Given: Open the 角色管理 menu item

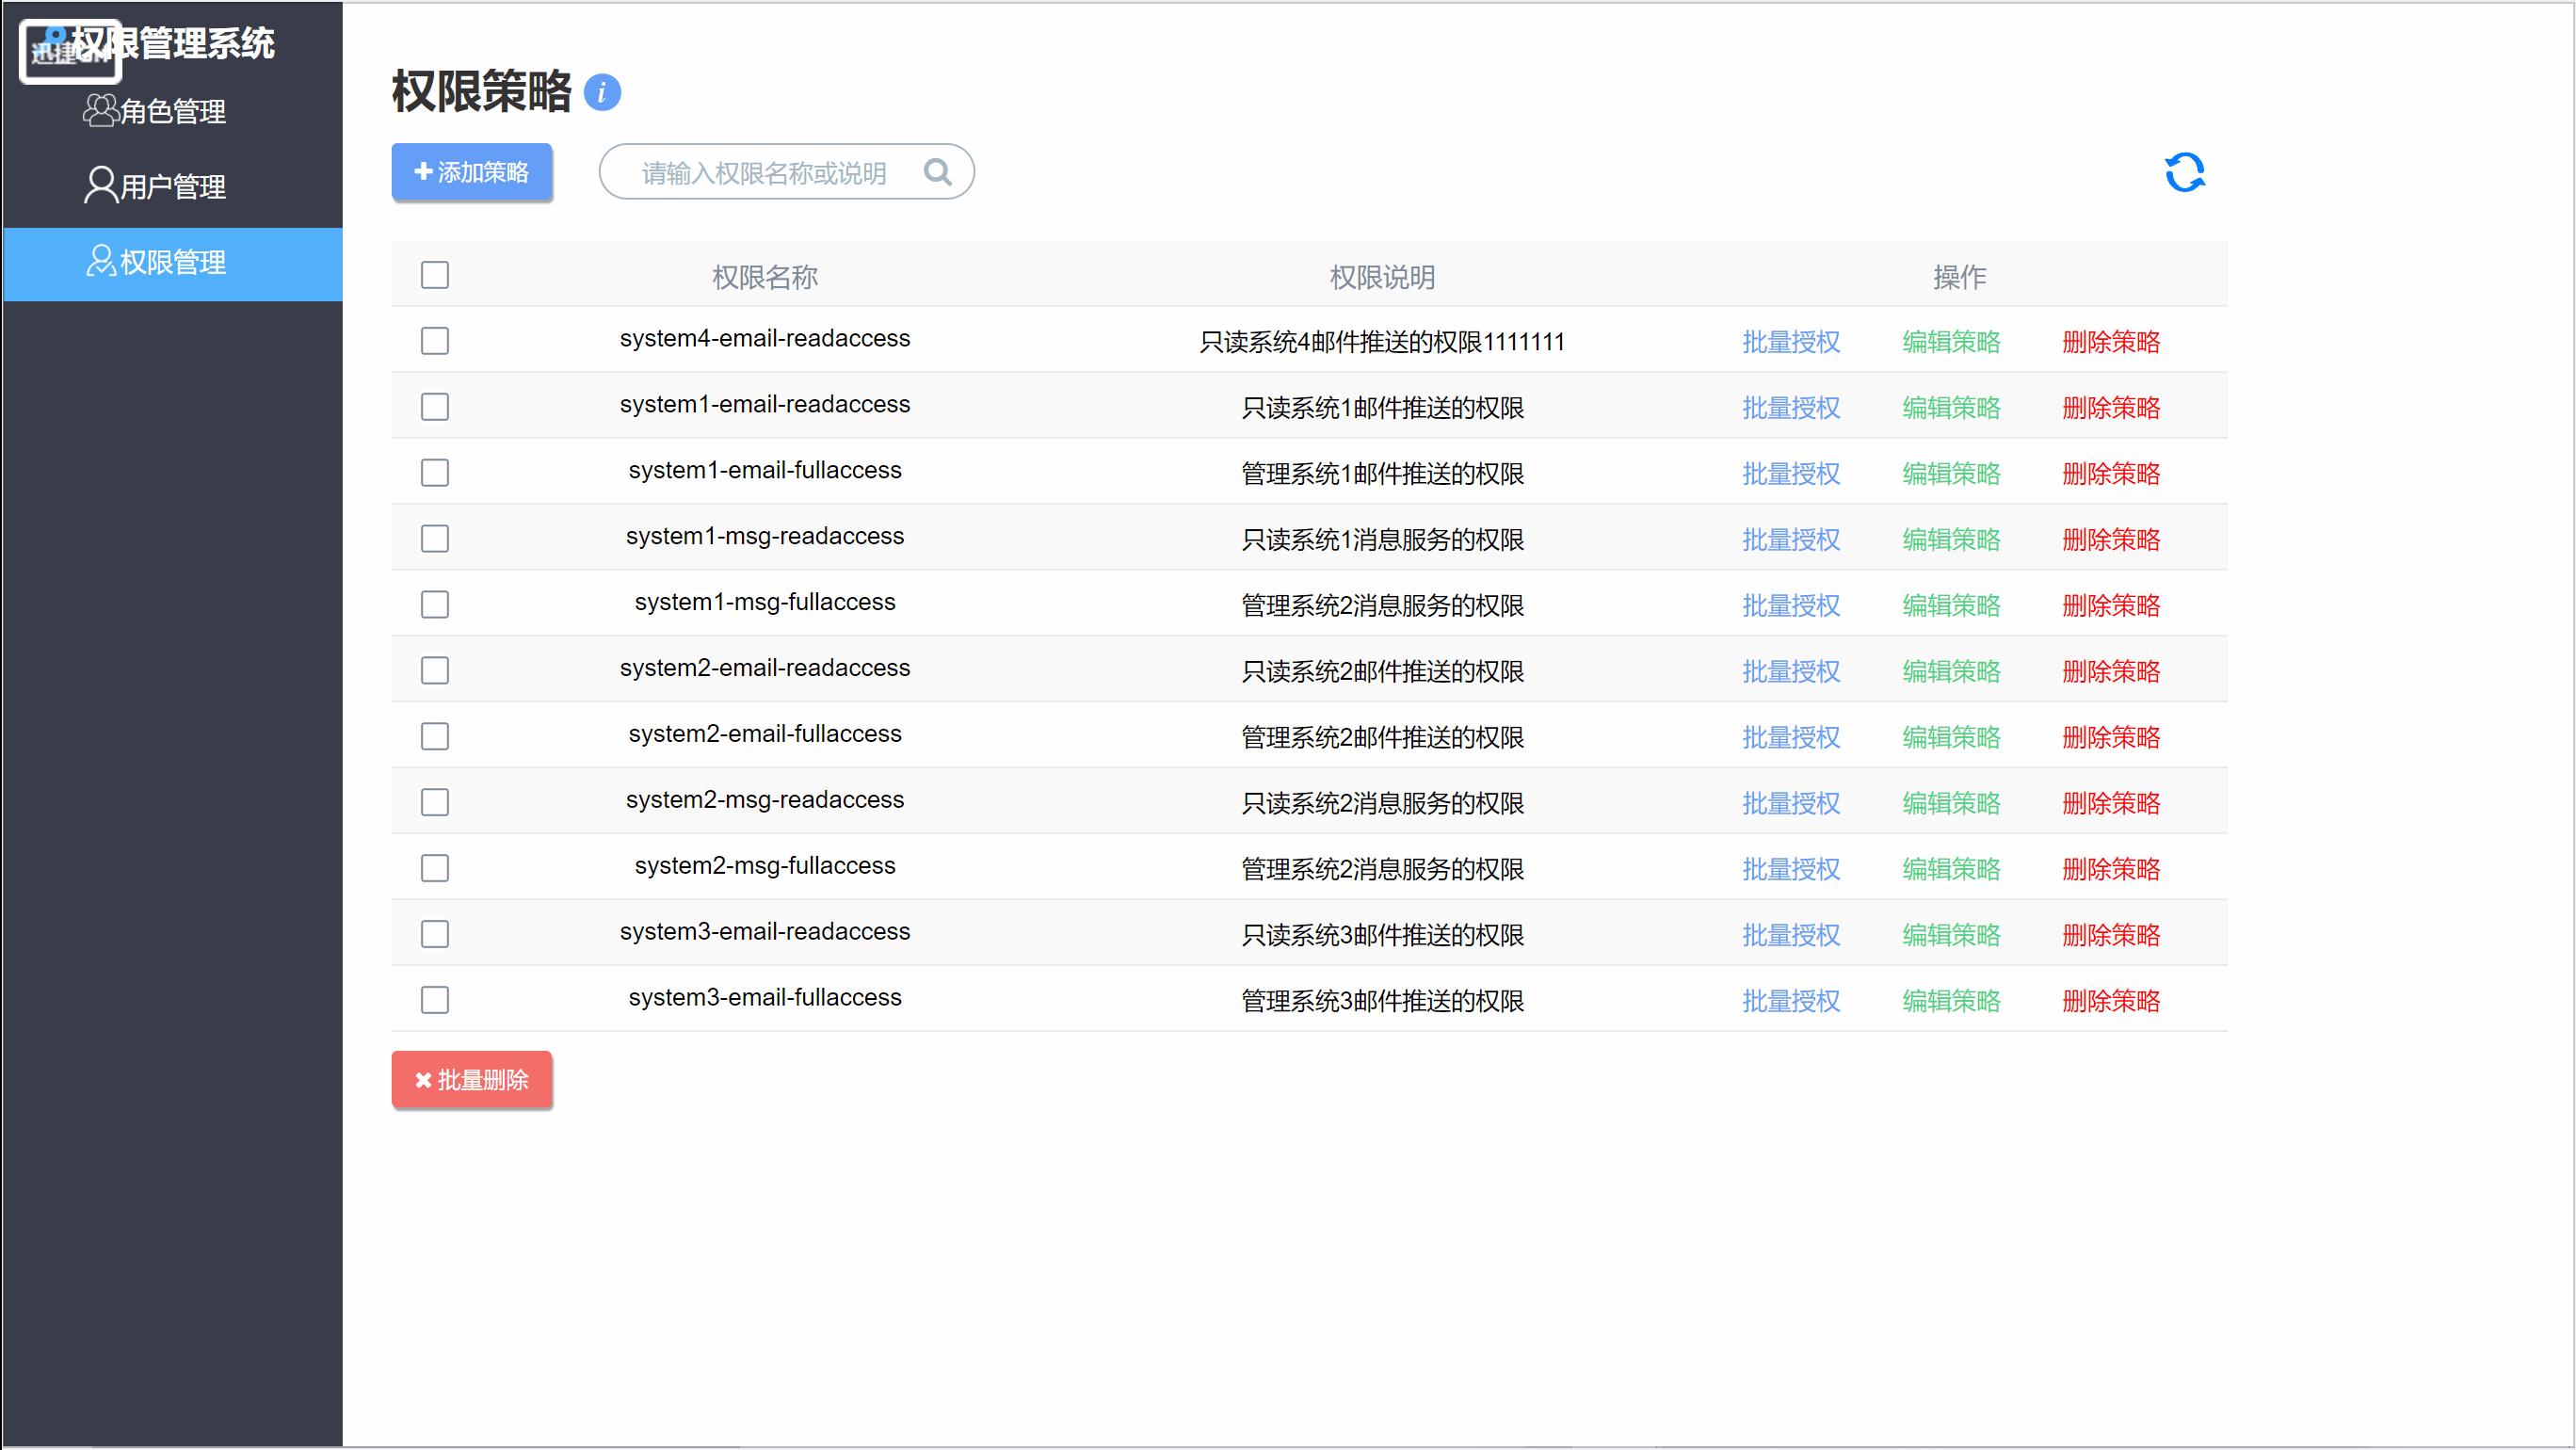Looking at the screenshot, I should click(x=172, y=111).
